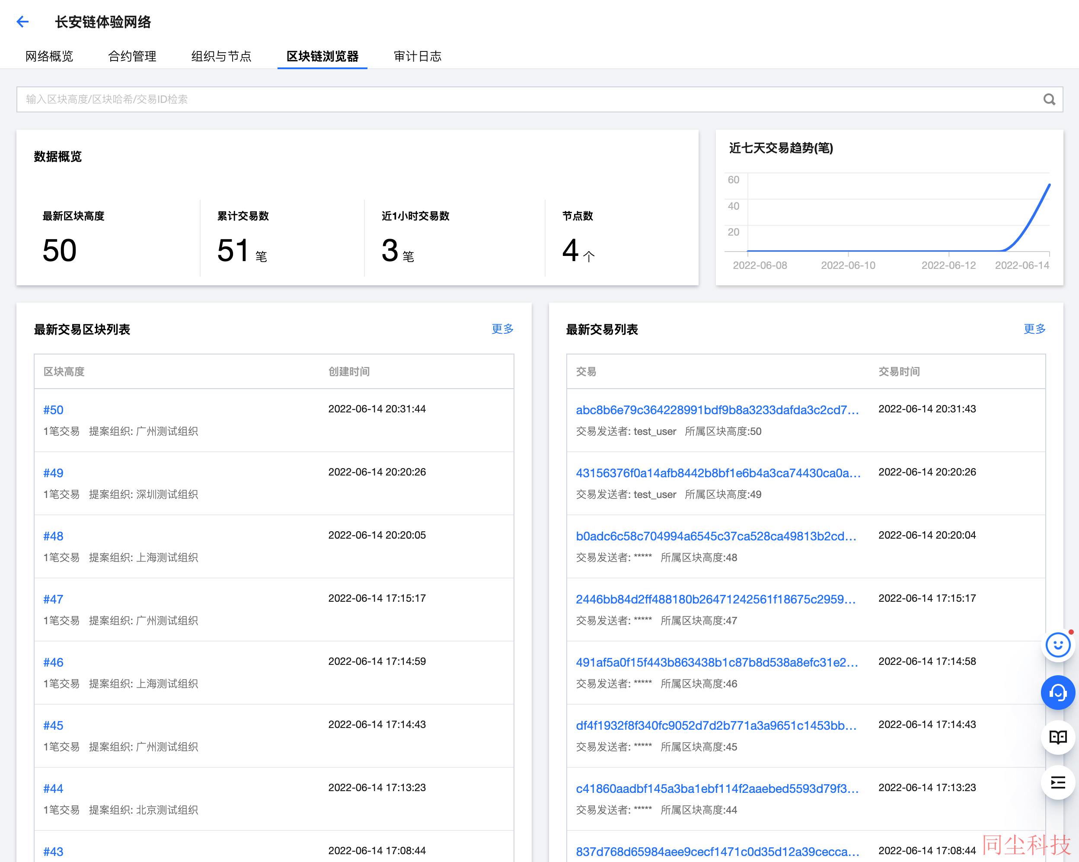Open transaction 43156376f0a14afb8442...
Screen dimensions: 1079x862
pyautogui.click(x=718, y=473)
